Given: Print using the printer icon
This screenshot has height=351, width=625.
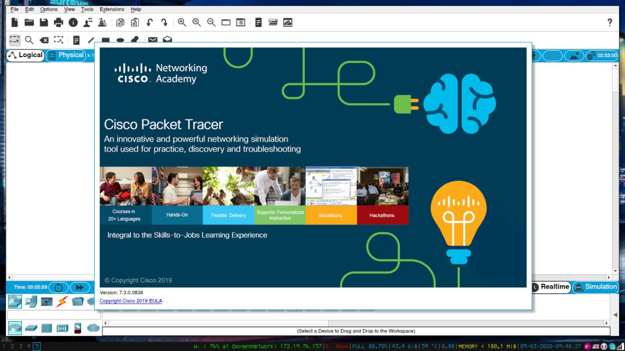Looking at the screenshot, I should point(59,22).
